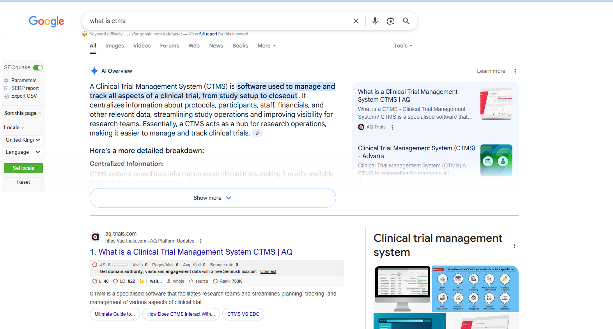Click the Reset button
Screen dimensions: 613x329
click(23, 182)
